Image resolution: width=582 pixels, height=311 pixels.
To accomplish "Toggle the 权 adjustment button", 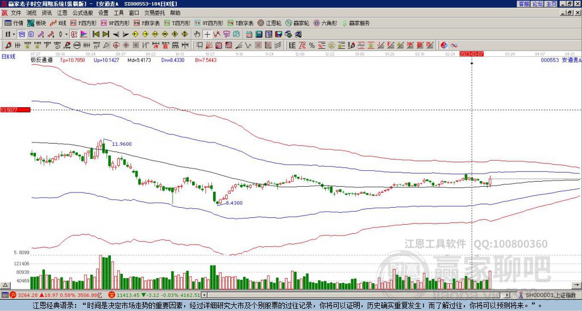I will [x=74, y=34].
